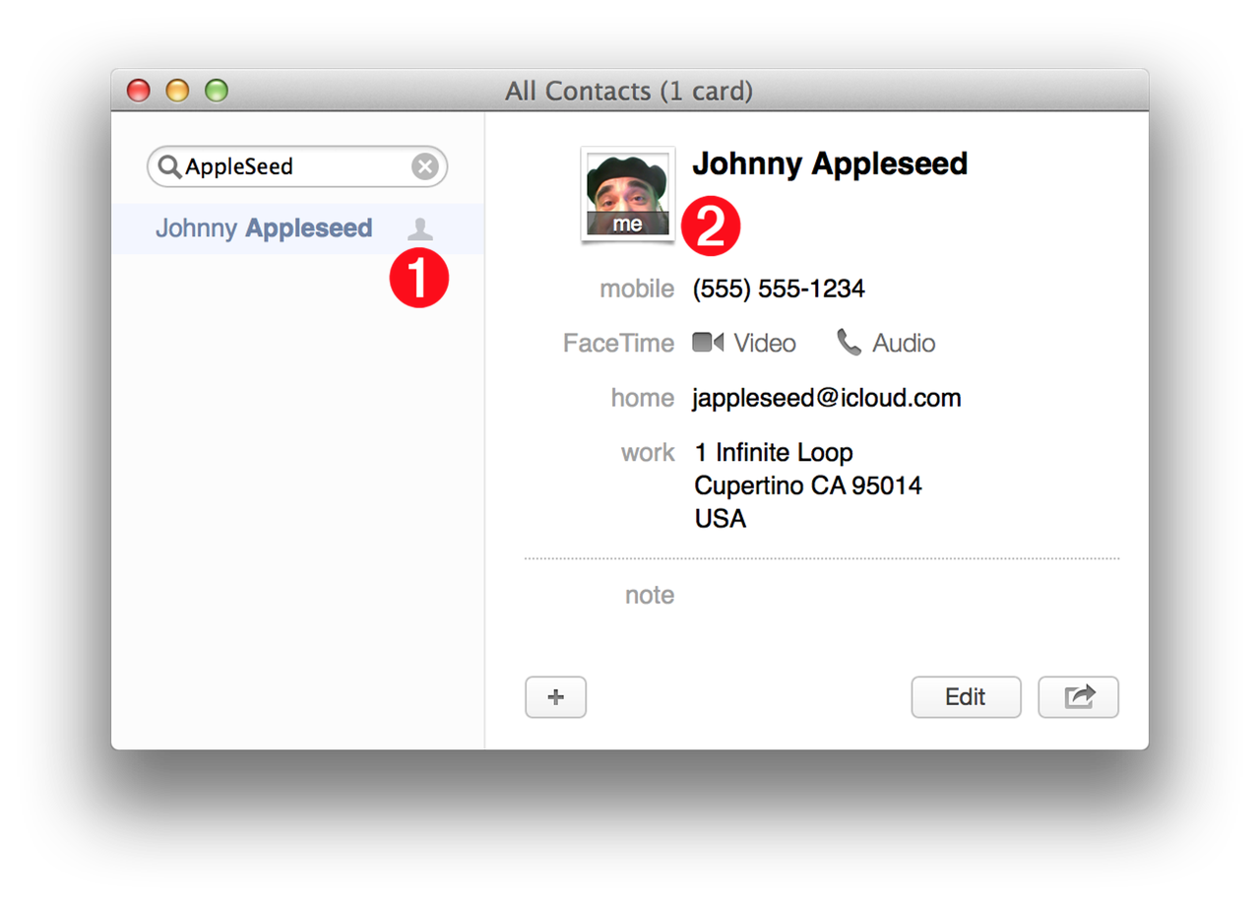Click the Edit button

(966, 697)
